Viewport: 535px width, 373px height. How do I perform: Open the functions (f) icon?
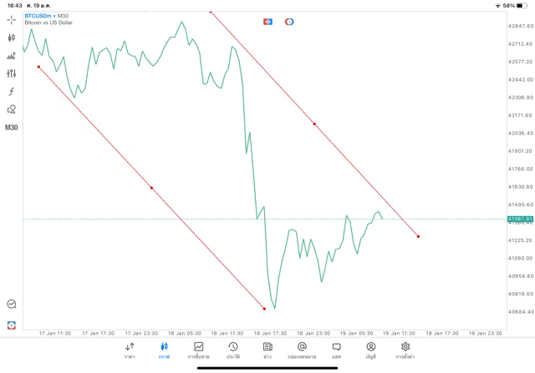[x=12, y=91]
